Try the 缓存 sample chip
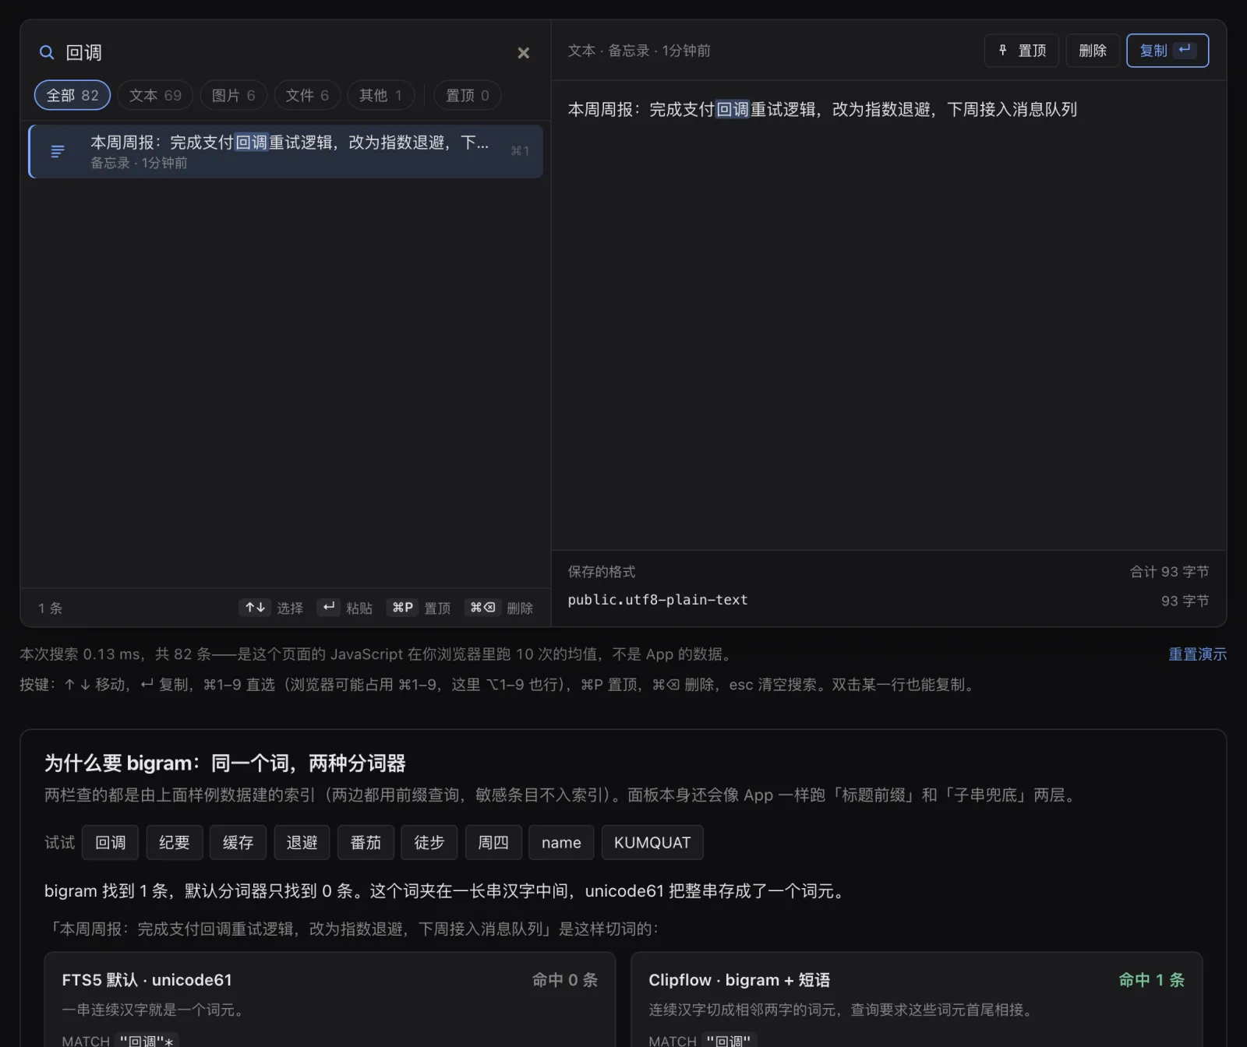This screenshot has width=1247, height=1047. pyautogui.click(x=238, y=842)
